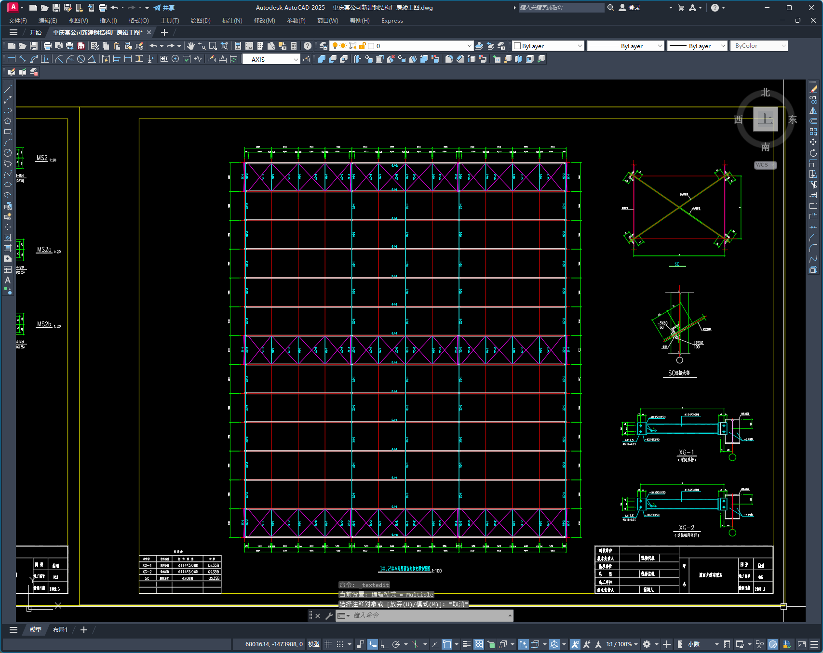Select the Rotate tool on the right toolbar
The width and height of the screenshot is (823, 653).
coord(813,153)
